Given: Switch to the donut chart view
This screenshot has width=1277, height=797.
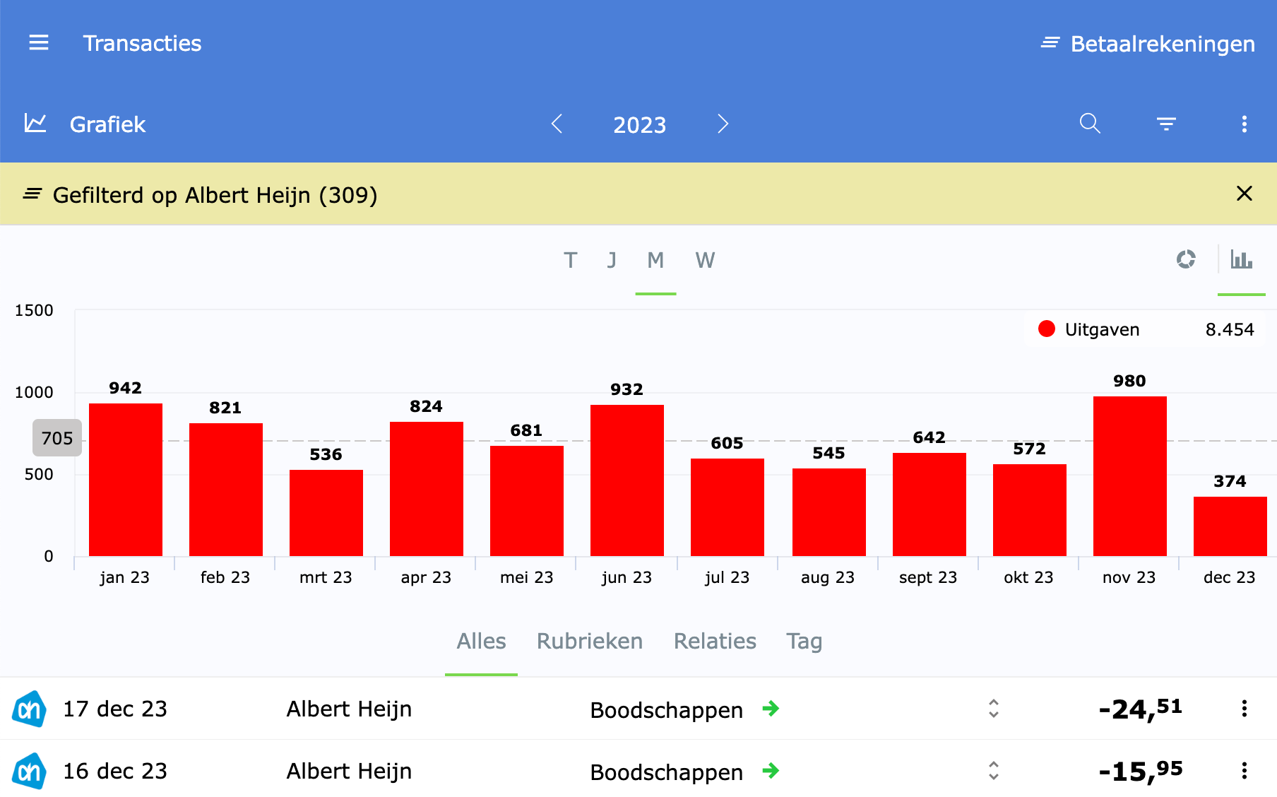Looking at the screenshot, I should coord(1186,259).
